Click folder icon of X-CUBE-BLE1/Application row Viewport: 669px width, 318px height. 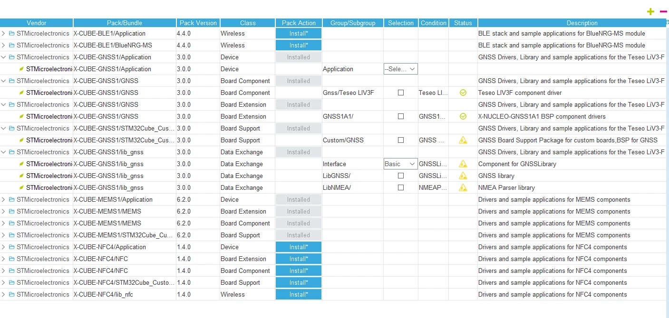click(x=12, y=33)
